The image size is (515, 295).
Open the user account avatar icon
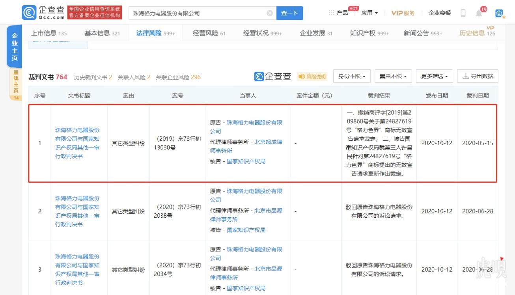(499, 13)
